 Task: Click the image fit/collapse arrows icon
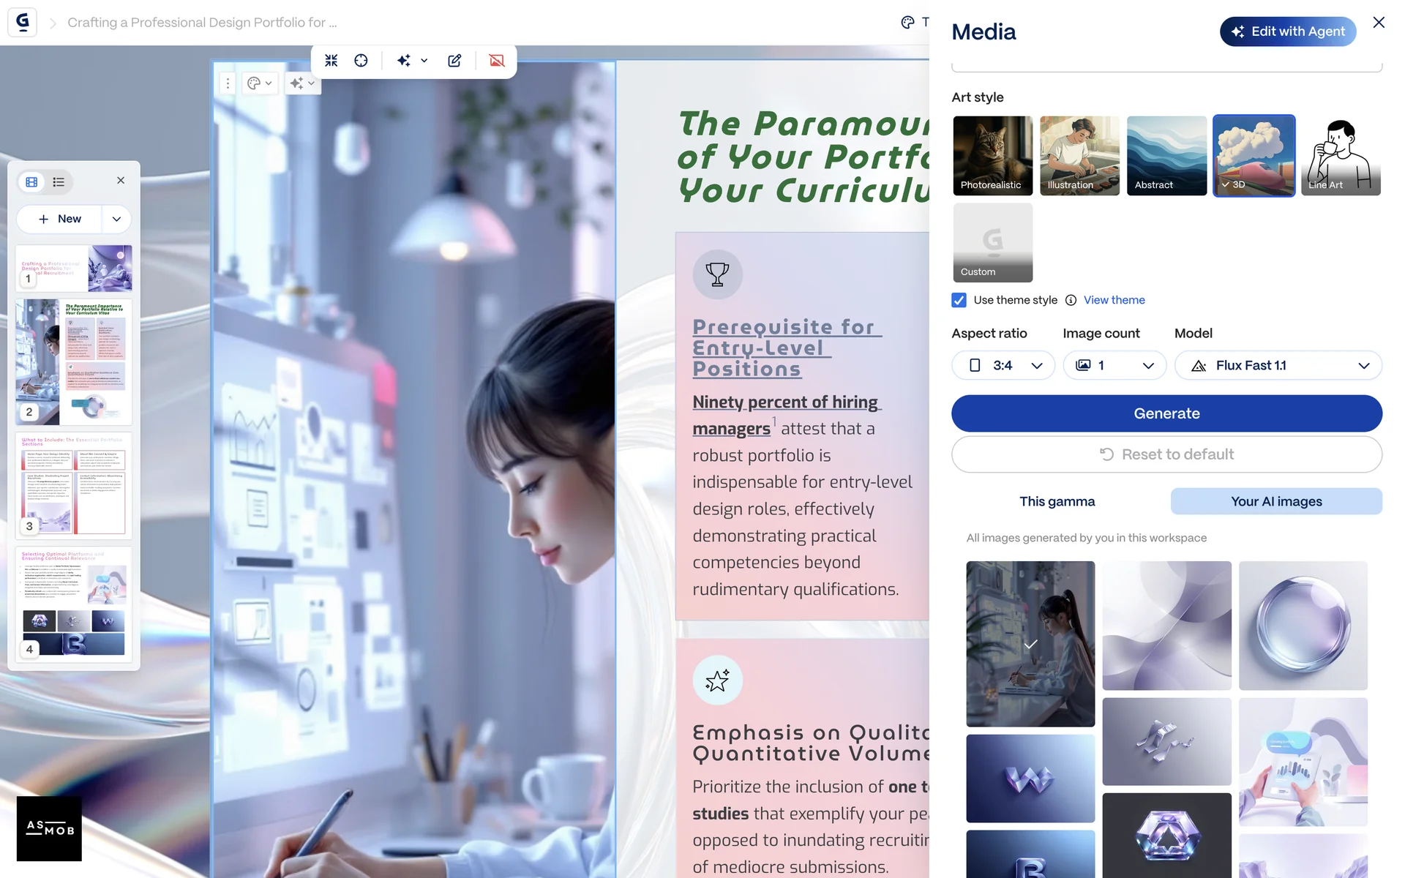click(331, 61)
